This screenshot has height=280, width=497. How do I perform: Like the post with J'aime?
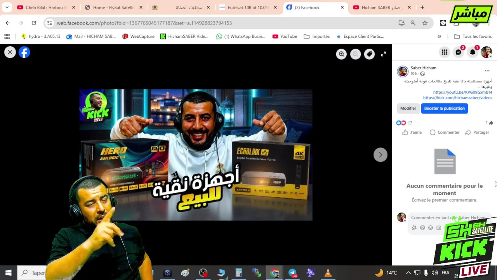(412, 132)
